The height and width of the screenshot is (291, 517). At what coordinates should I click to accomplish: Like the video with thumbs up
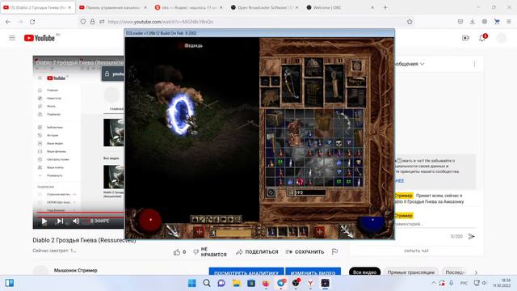tap(177, 251)
